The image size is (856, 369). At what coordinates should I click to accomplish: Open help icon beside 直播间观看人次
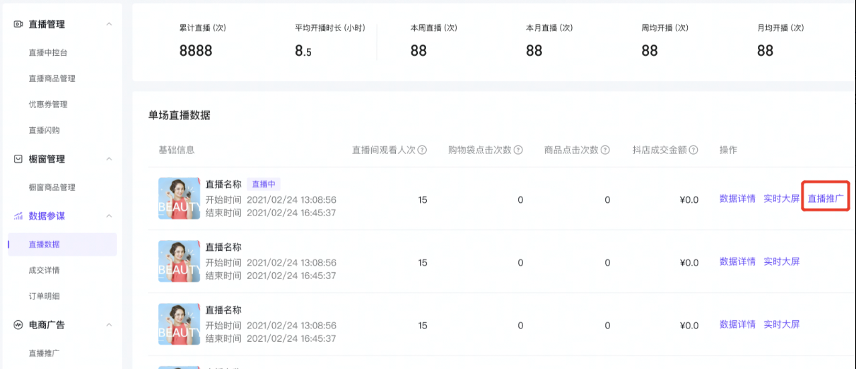click(x=422, y=150)
